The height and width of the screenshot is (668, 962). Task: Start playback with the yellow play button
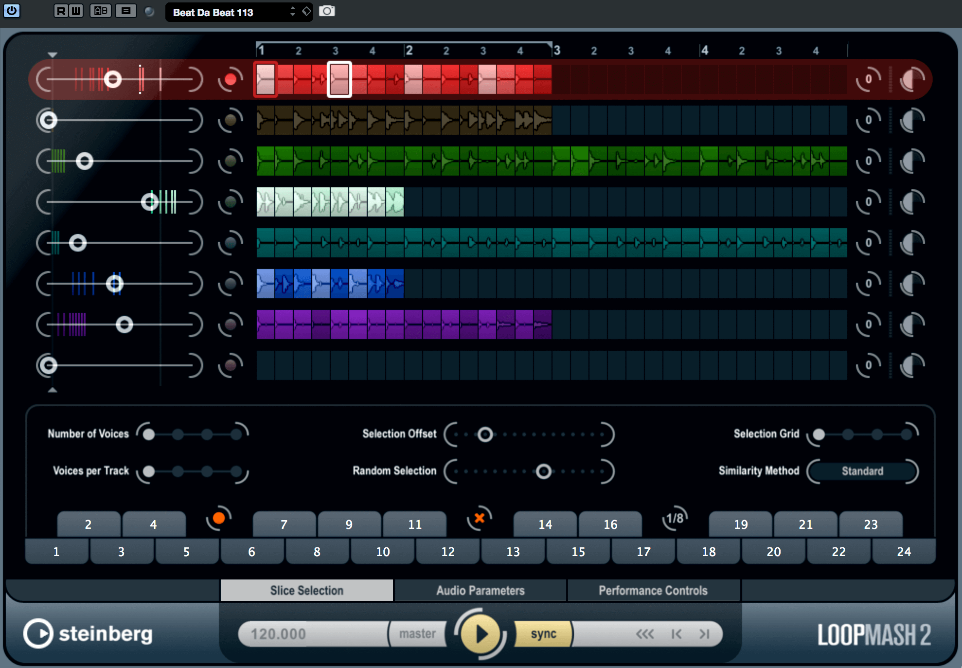pyautogui.click(x=481, y=634)
